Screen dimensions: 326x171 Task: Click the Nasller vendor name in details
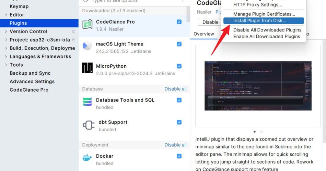coord(204,12)
